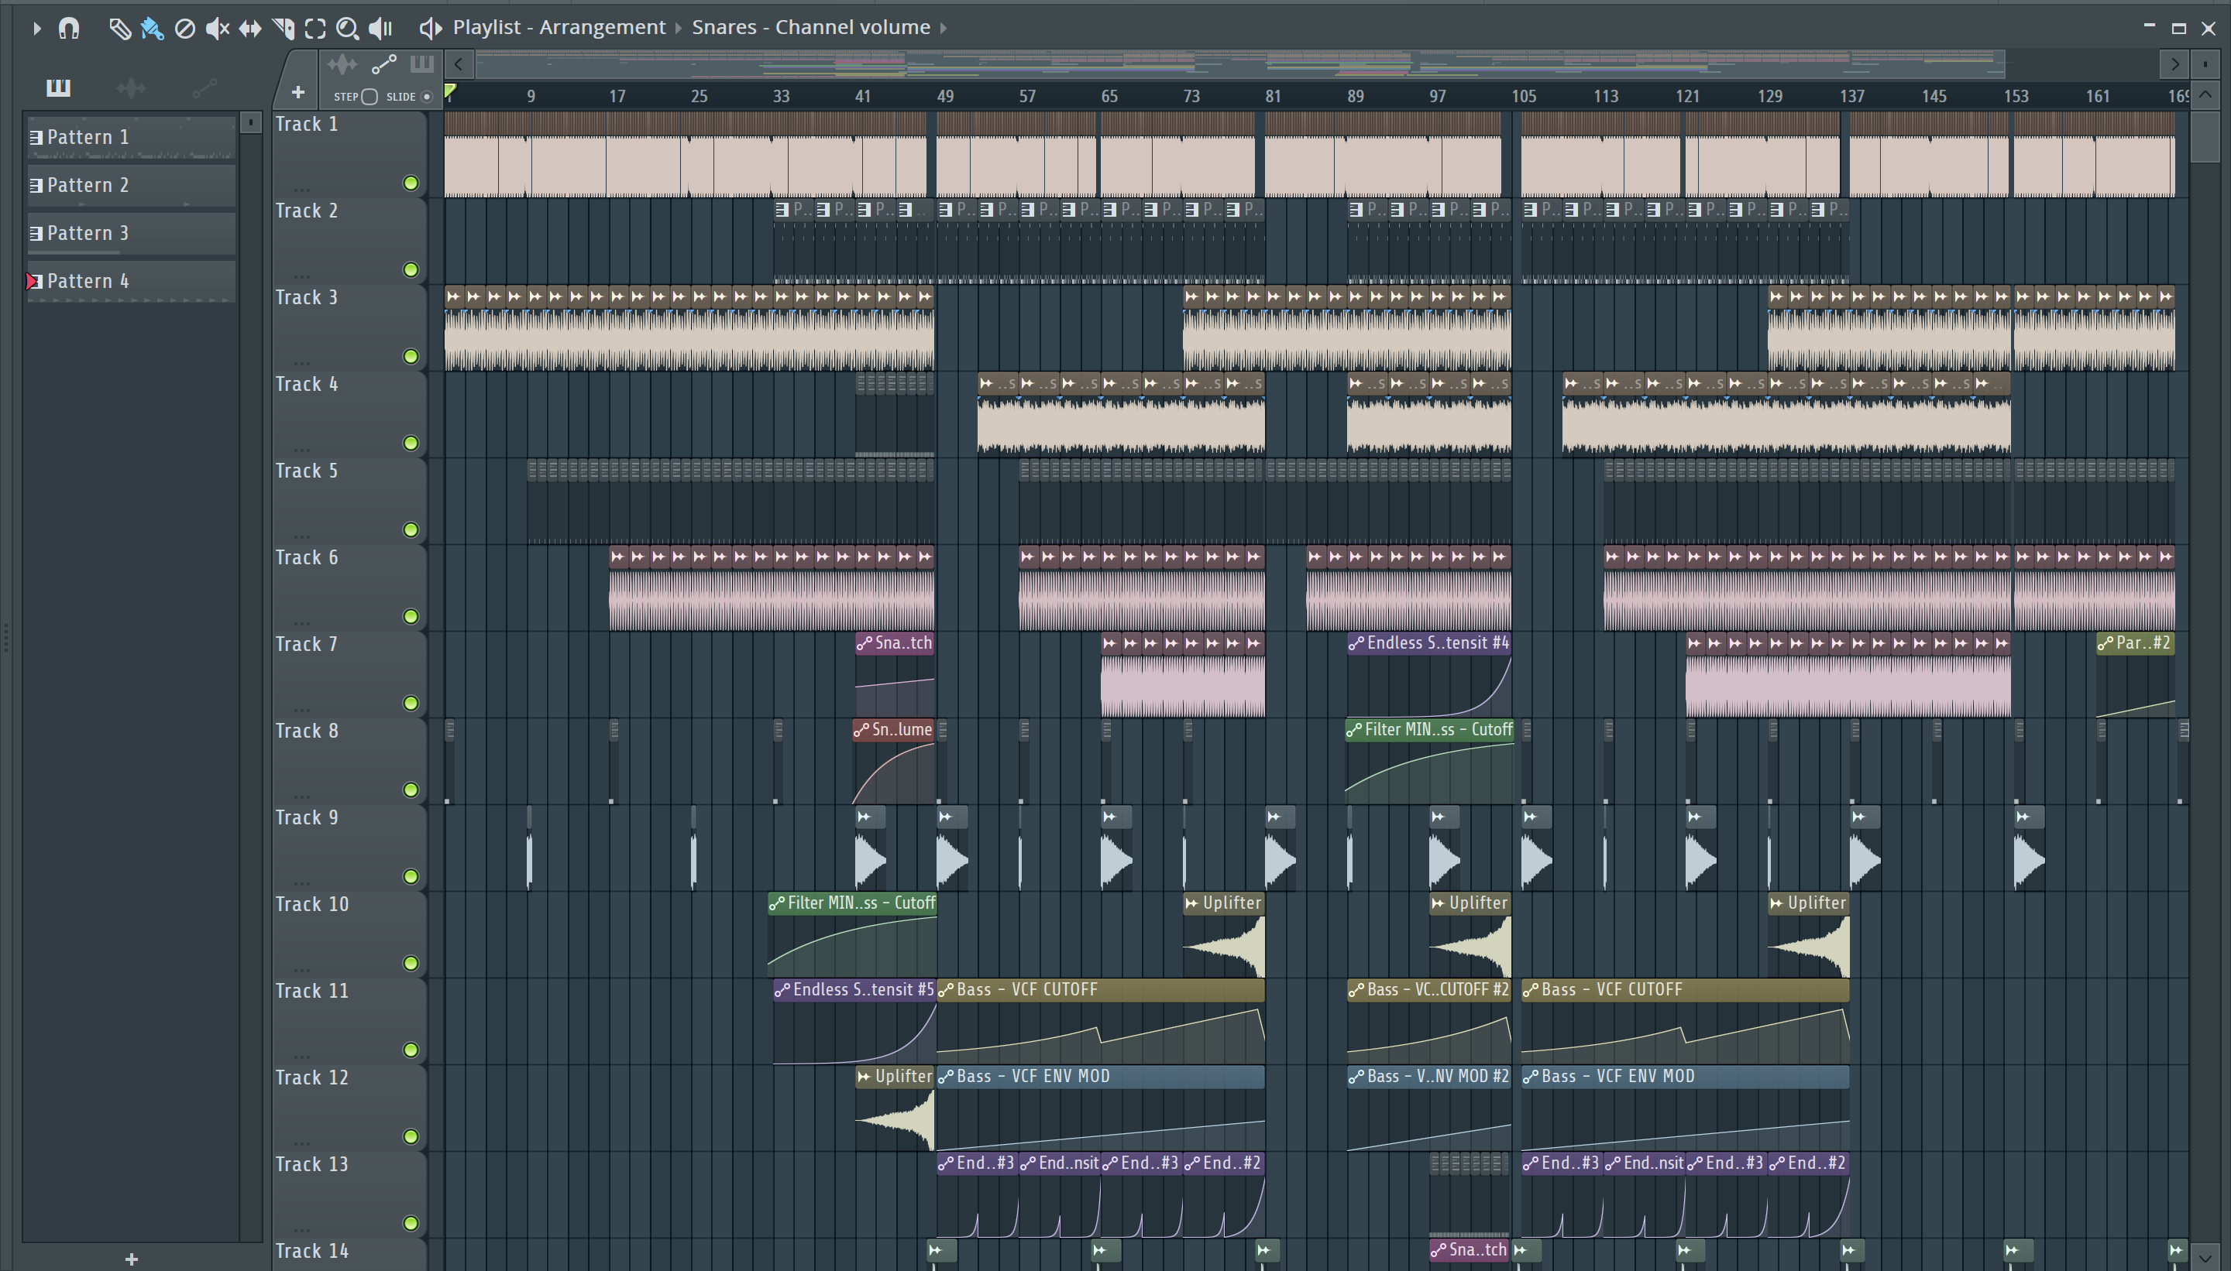
Task: Toggle SLIDE mode
Action: [427, 97]
